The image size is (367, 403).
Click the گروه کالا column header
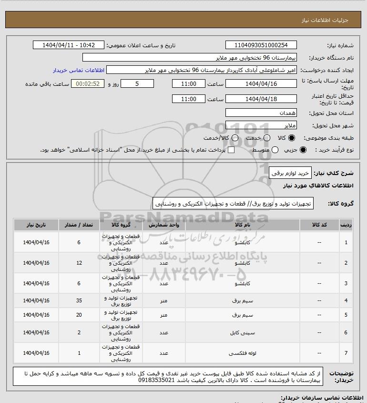[x=121, y=225]
